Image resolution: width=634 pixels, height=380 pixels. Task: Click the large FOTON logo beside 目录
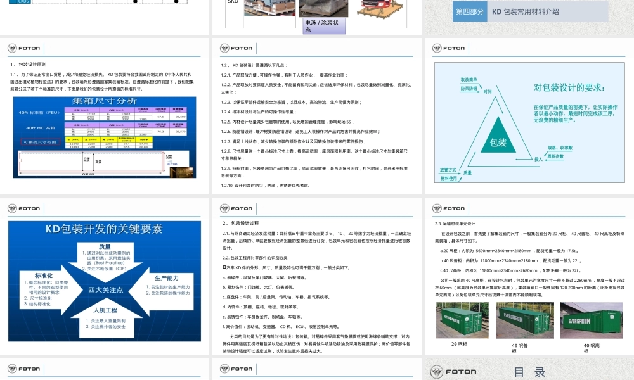pos(453,372)
